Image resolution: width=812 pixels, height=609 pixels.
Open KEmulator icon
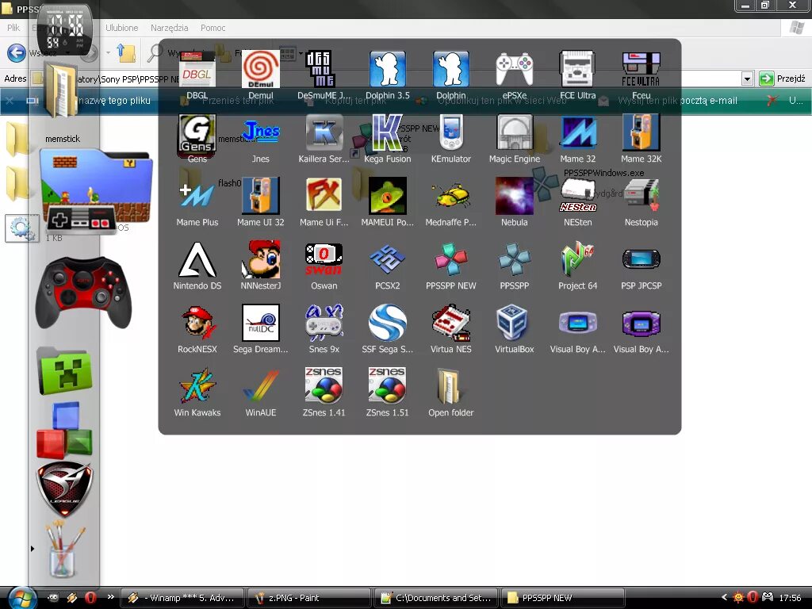point(451,133)
